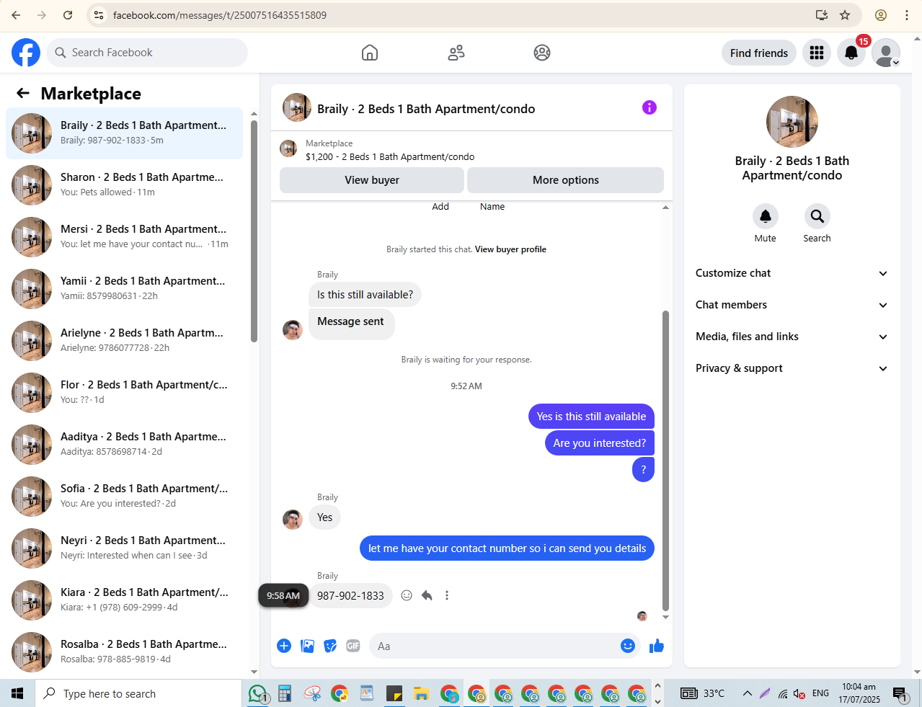
Task: Open more options for the 987-902-1833 message
Action: point(447,595)
